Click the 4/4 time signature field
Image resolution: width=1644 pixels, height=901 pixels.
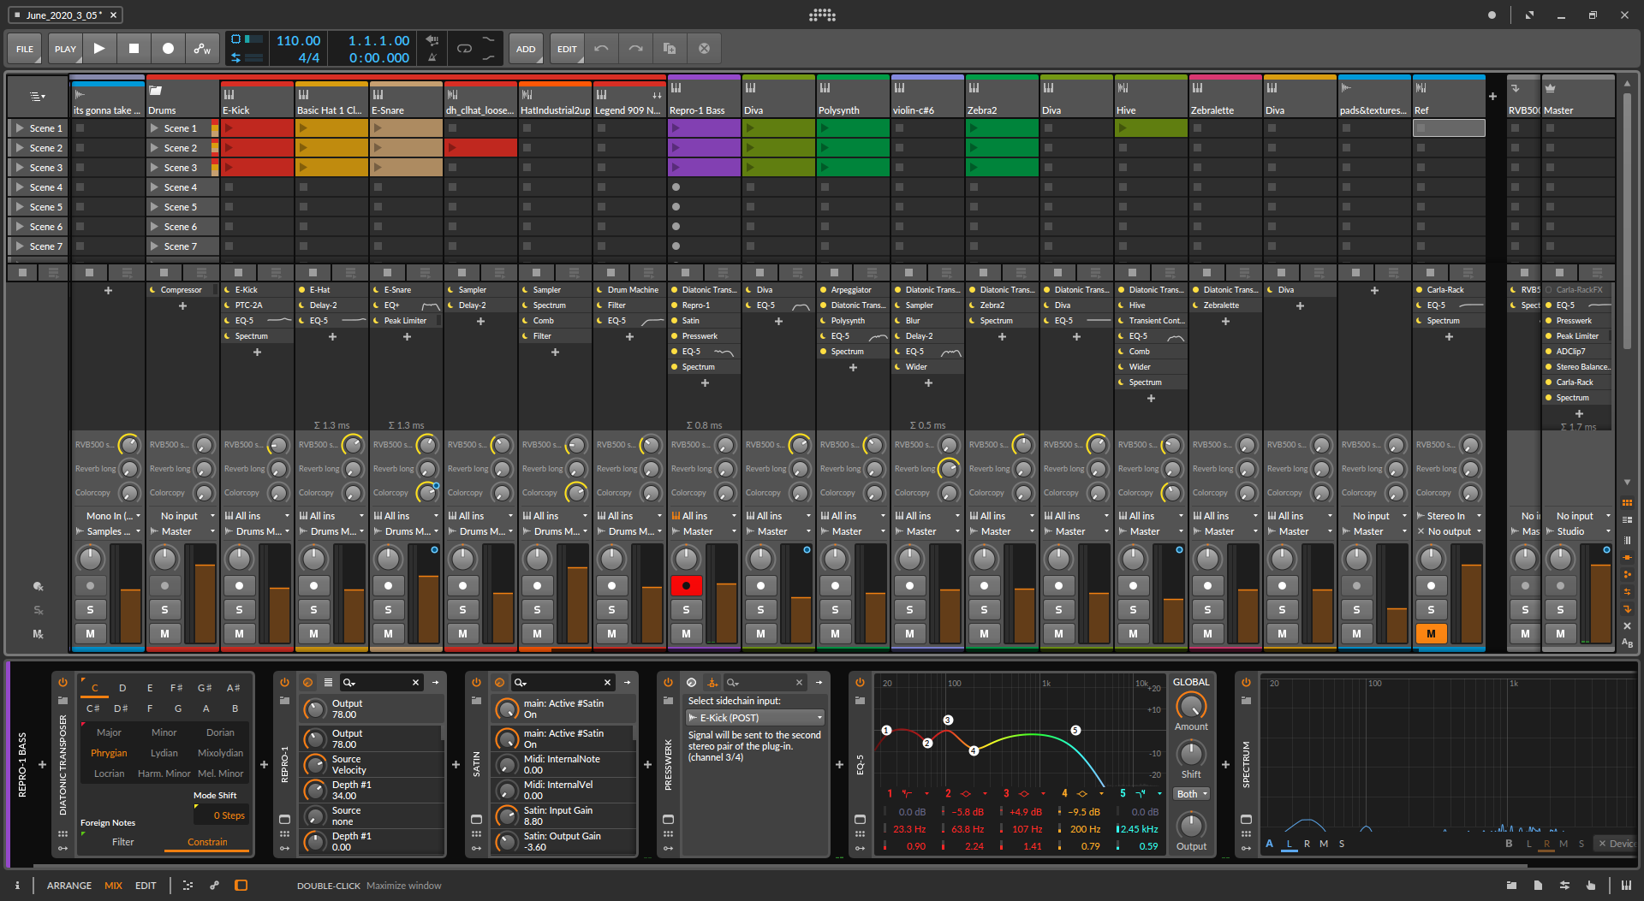pyautogui.click(x=308, y=57)
